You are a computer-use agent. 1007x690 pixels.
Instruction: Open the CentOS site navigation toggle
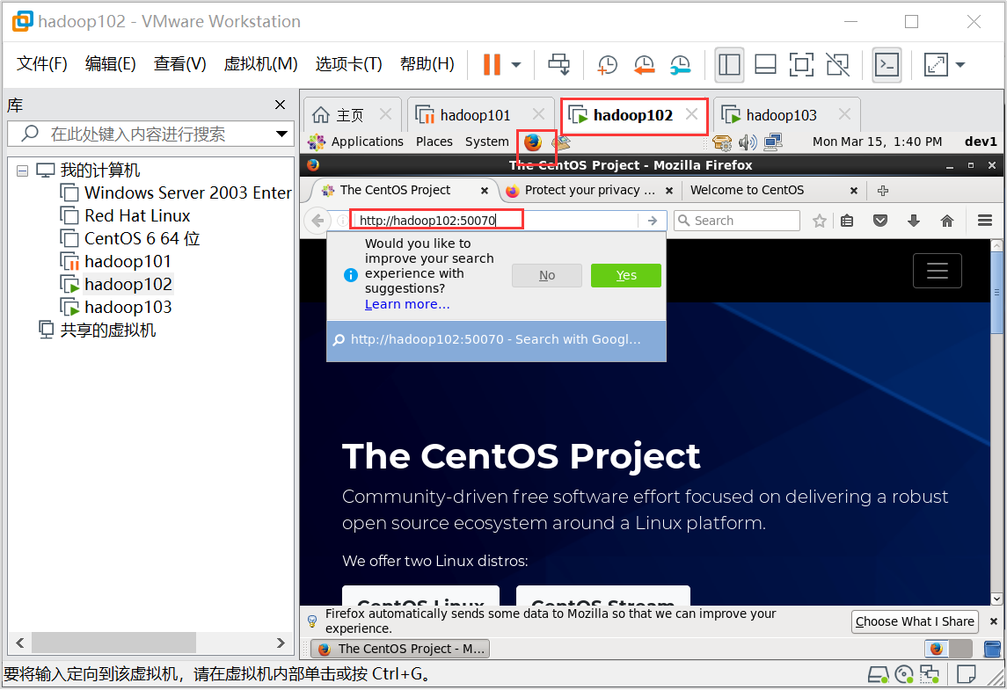pyautogui.click(x=937, y=271)
